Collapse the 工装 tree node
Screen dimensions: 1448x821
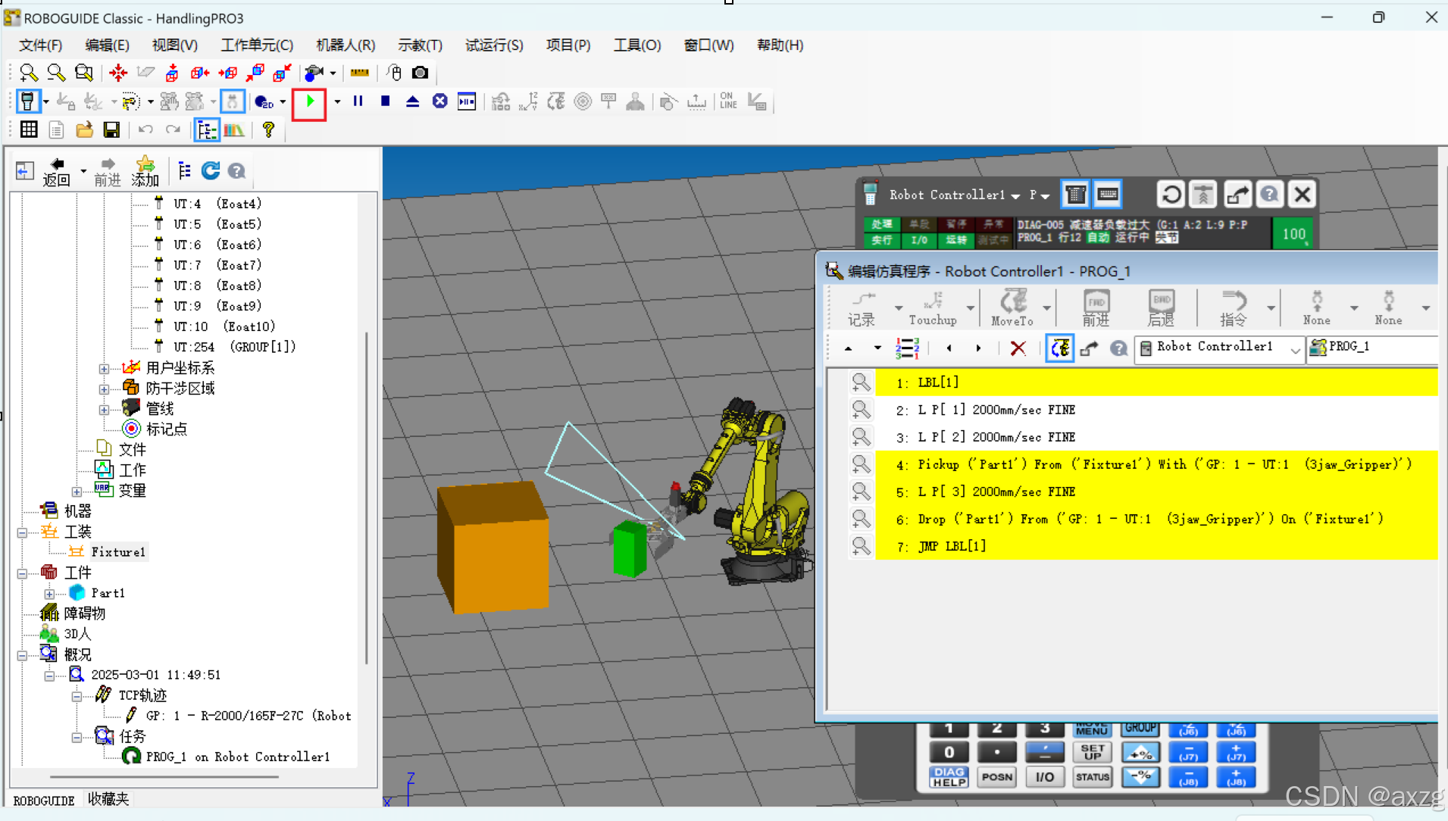point(22,532)
